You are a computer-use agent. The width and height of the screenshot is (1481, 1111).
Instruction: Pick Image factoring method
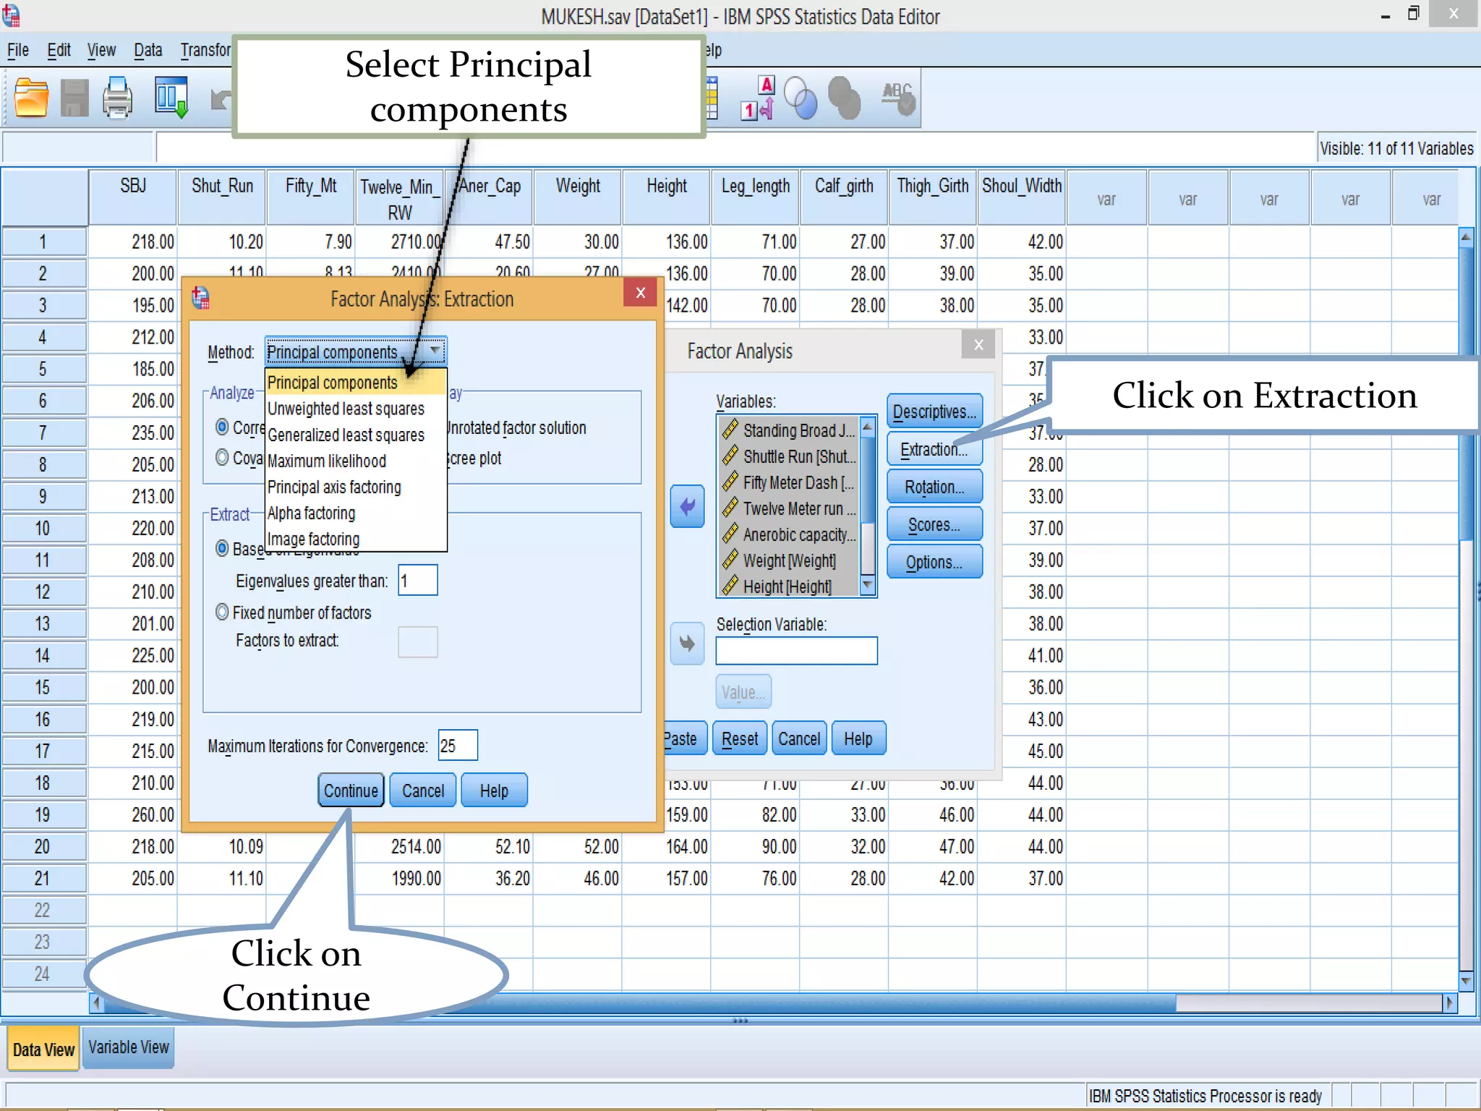pos(356,539)
